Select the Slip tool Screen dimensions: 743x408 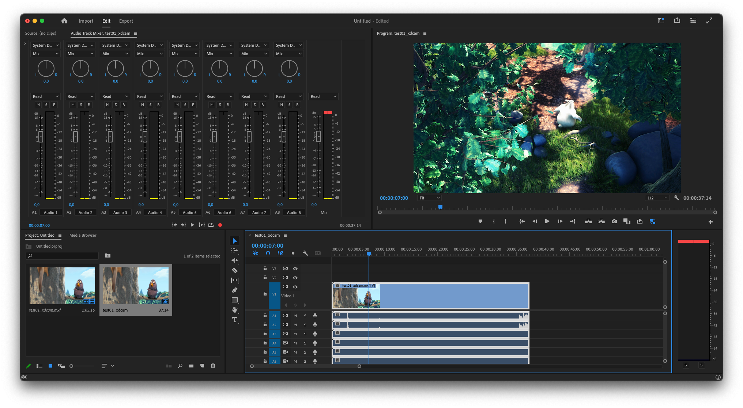point(235,280)
